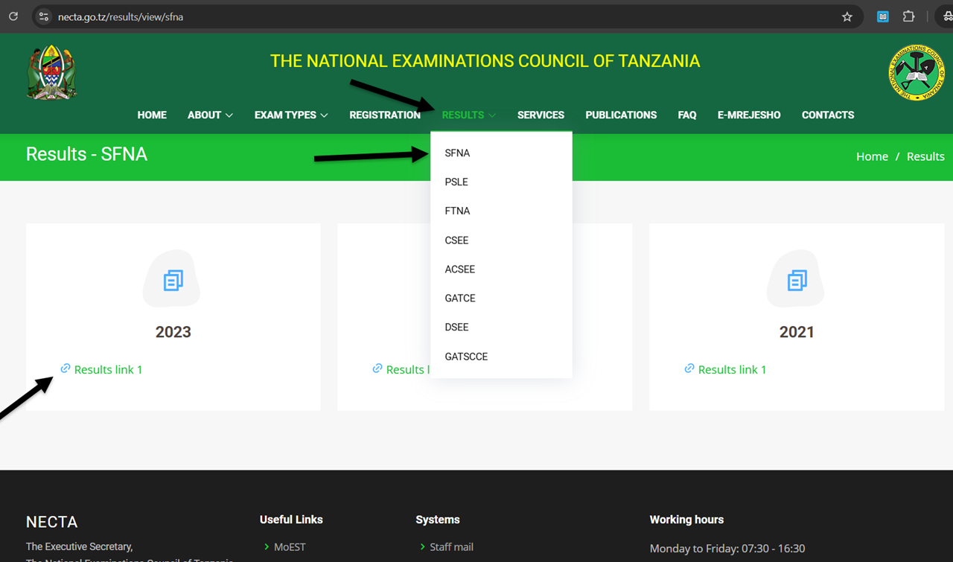The width and height of the screenshot is (953, 562).
Task: Bookmark this page with the star icon
Action: tap(847, 16)
